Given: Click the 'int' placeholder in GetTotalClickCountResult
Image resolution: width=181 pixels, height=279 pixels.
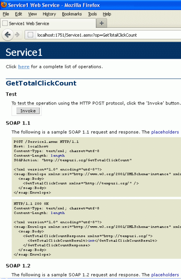Looking at the screenshot, I should click(91, 240).
